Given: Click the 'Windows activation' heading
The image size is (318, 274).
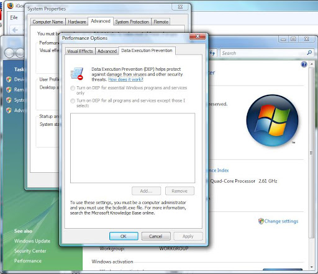Looking at the screenshot, I should pyautogui.click(x=112, y=262).
